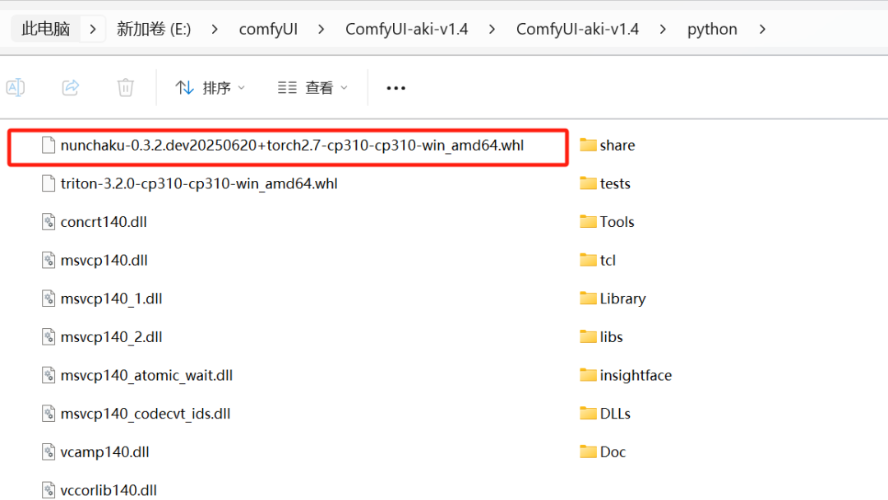Select the insightface folder icon
The height and width of the screenshot is (500, 888).
click(x=588, y=376)
